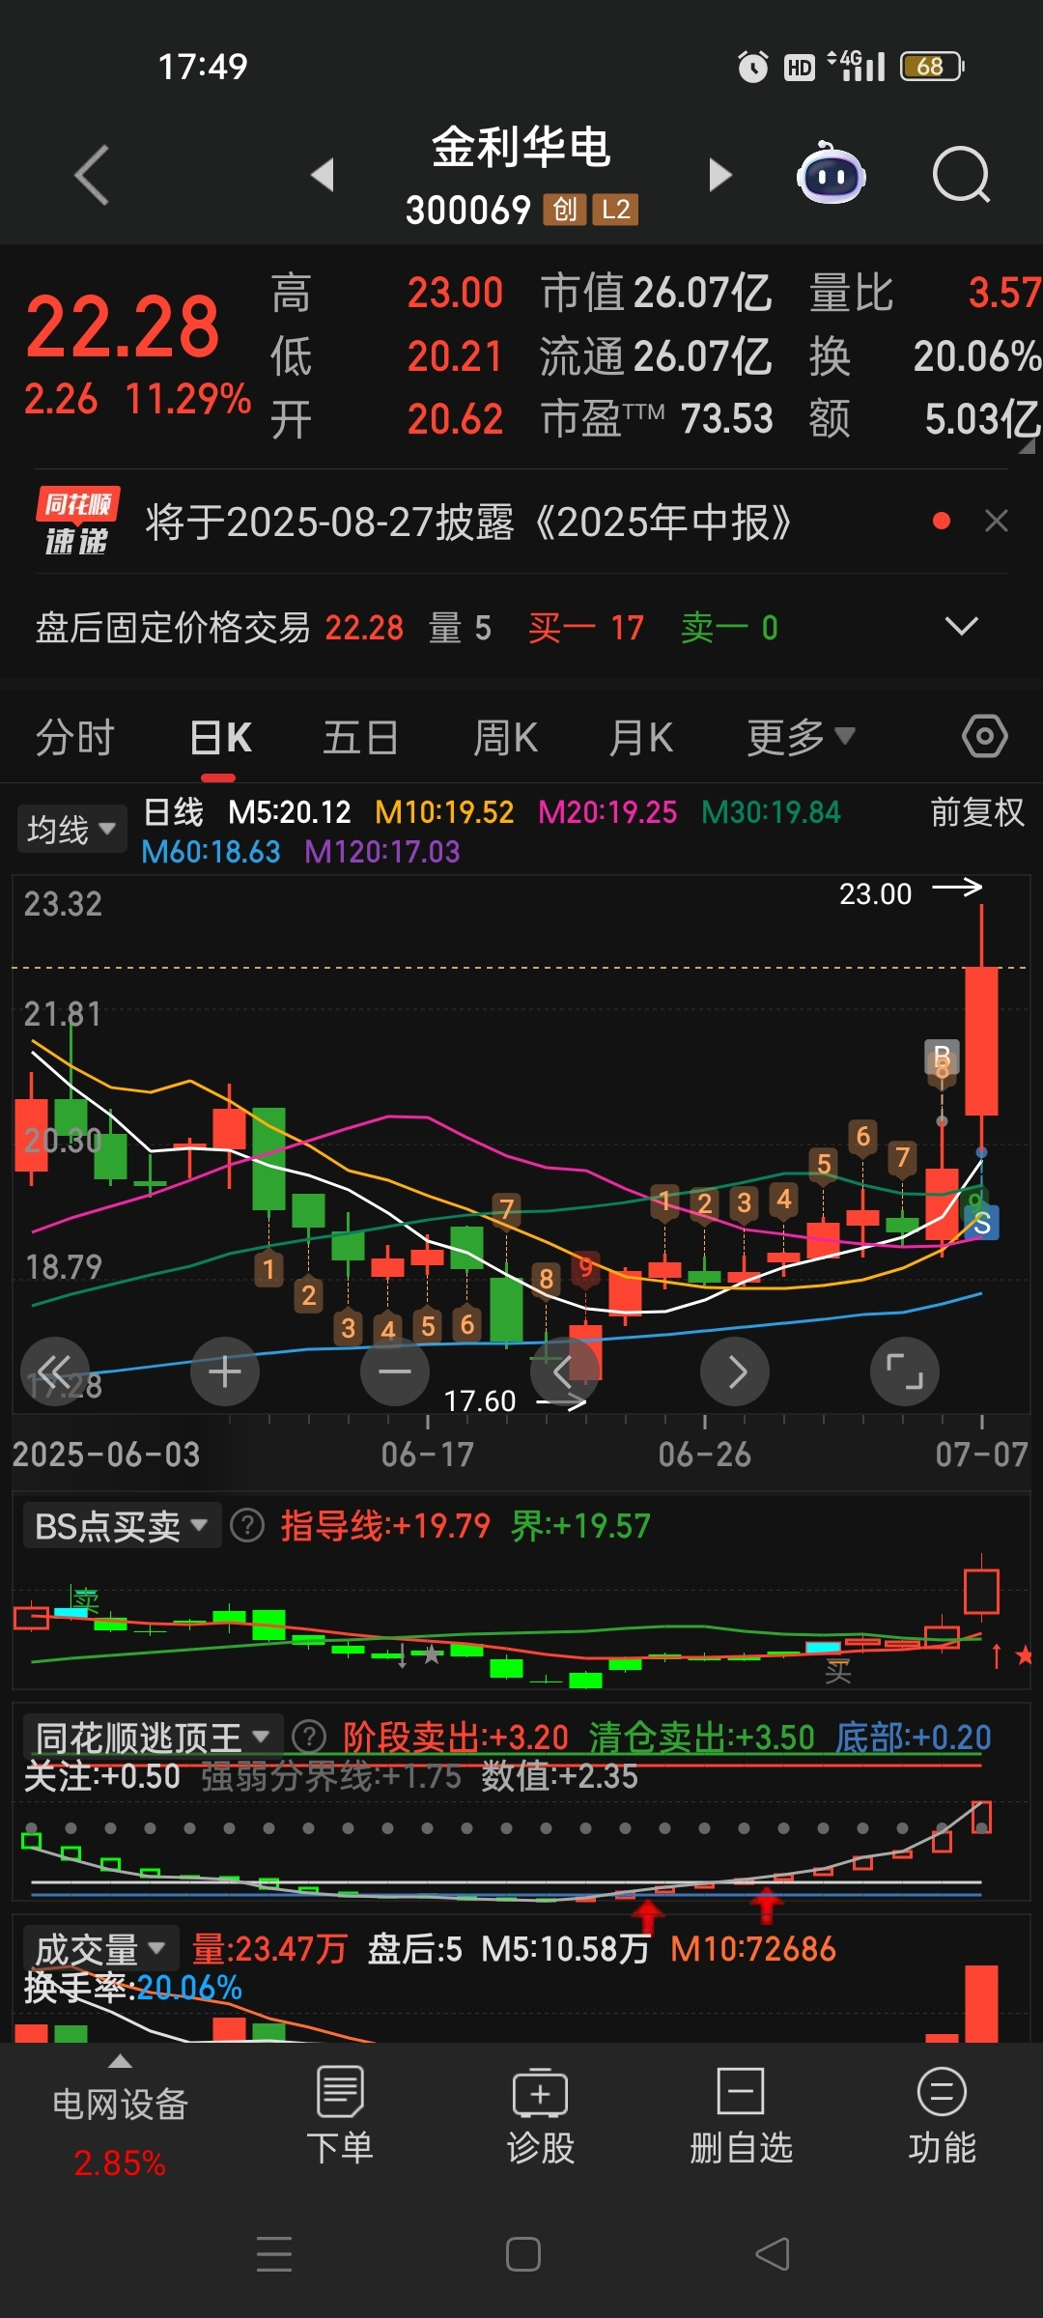Open the 周K chart tab
This screenshot has height=2318, width=1043.
505,738
